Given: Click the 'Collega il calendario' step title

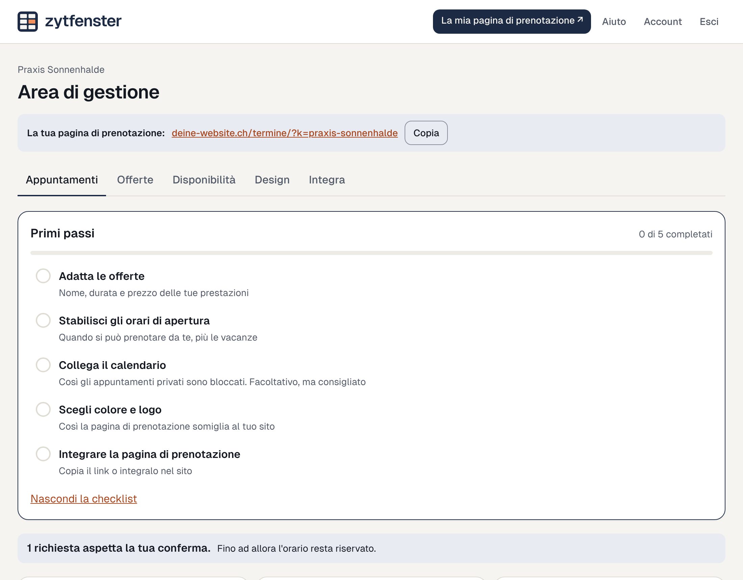Looking at the screenshot, I should [112, 365].
